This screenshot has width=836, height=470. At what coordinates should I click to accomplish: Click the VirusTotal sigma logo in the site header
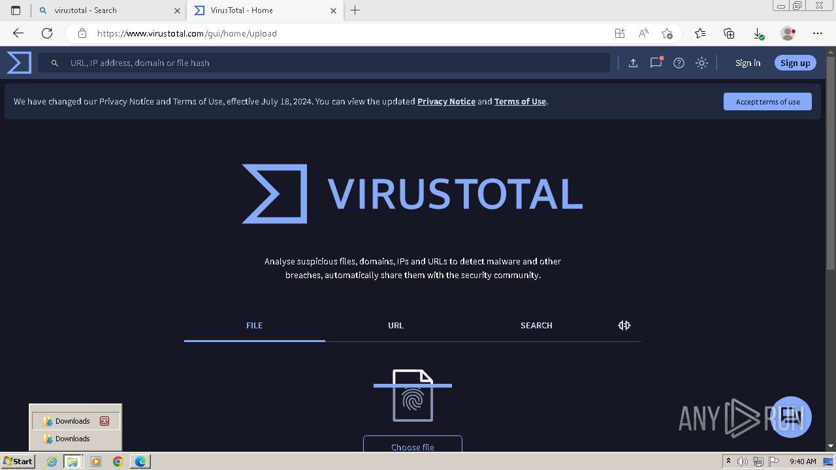(19, 63)
